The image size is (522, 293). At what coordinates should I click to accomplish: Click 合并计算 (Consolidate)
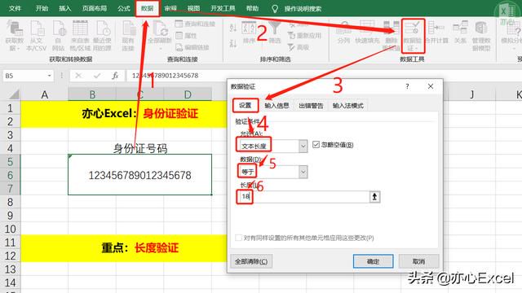(x=437, y=33)
